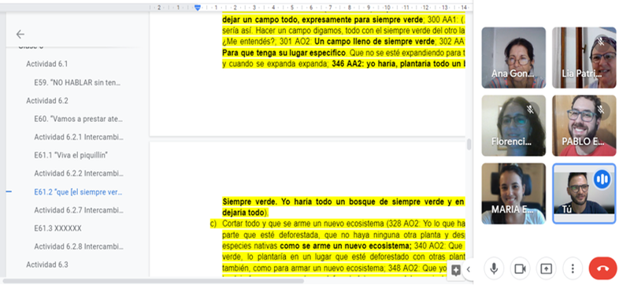Image resolution: width=630 pixels, height=285 pixels.
Task: Toggle the camera in call controls
Action: 520,268
